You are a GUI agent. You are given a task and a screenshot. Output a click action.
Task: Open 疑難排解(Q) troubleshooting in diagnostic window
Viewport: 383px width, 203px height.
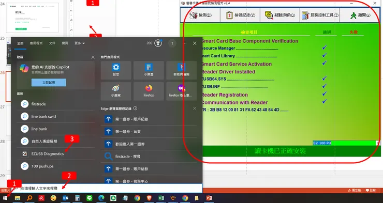pos(280,15)
